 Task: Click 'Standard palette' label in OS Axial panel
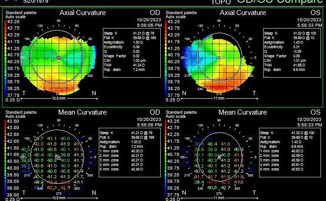pyautogui.click(x=181, y=13)
